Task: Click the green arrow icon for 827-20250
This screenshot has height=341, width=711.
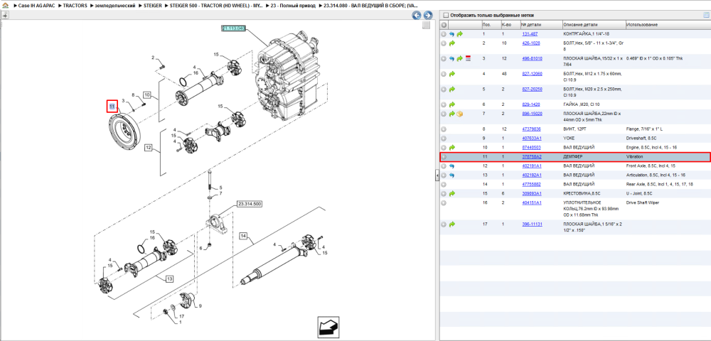Action: pyautogui.click(x=451, y=90)
